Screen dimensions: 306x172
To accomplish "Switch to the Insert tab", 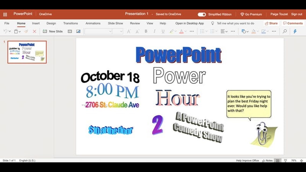I will (x=36, y=23).
